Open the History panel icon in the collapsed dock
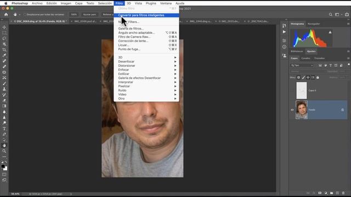 (284, 26)
